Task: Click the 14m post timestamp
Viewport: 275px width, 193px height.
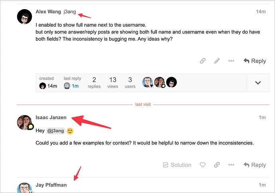Action: pyautogui.click(x=261, y=12)
